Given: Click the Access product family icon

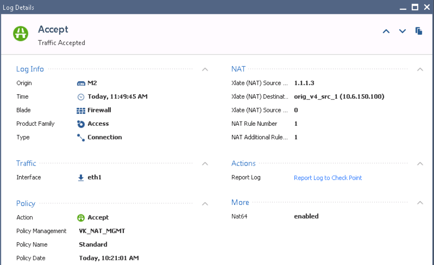Looking at the screenshot, I should click(x=81, y=124).
